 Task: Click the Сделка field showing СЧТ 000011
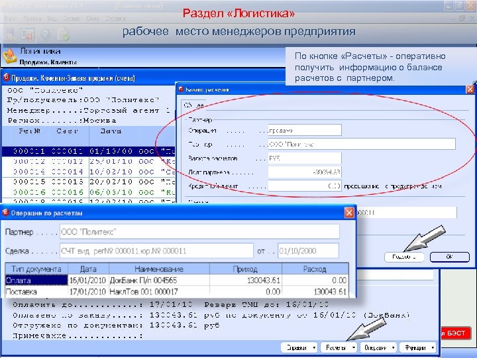(x=156, y=251)
